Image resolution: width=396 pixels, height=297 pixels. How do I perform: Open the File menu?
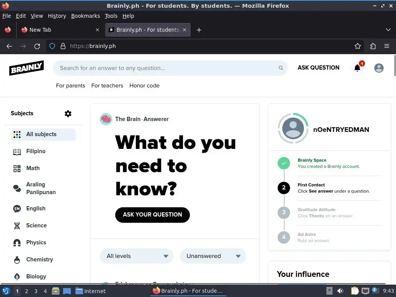pyautogui.click(x=7, y=16)
